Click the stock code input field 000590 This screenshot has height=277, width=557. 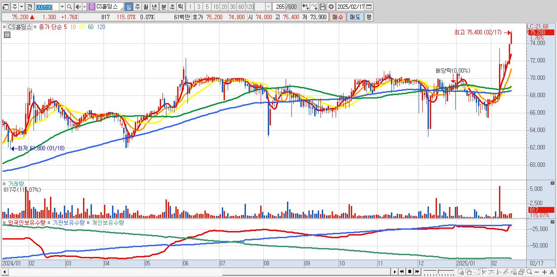click(47, 7)
